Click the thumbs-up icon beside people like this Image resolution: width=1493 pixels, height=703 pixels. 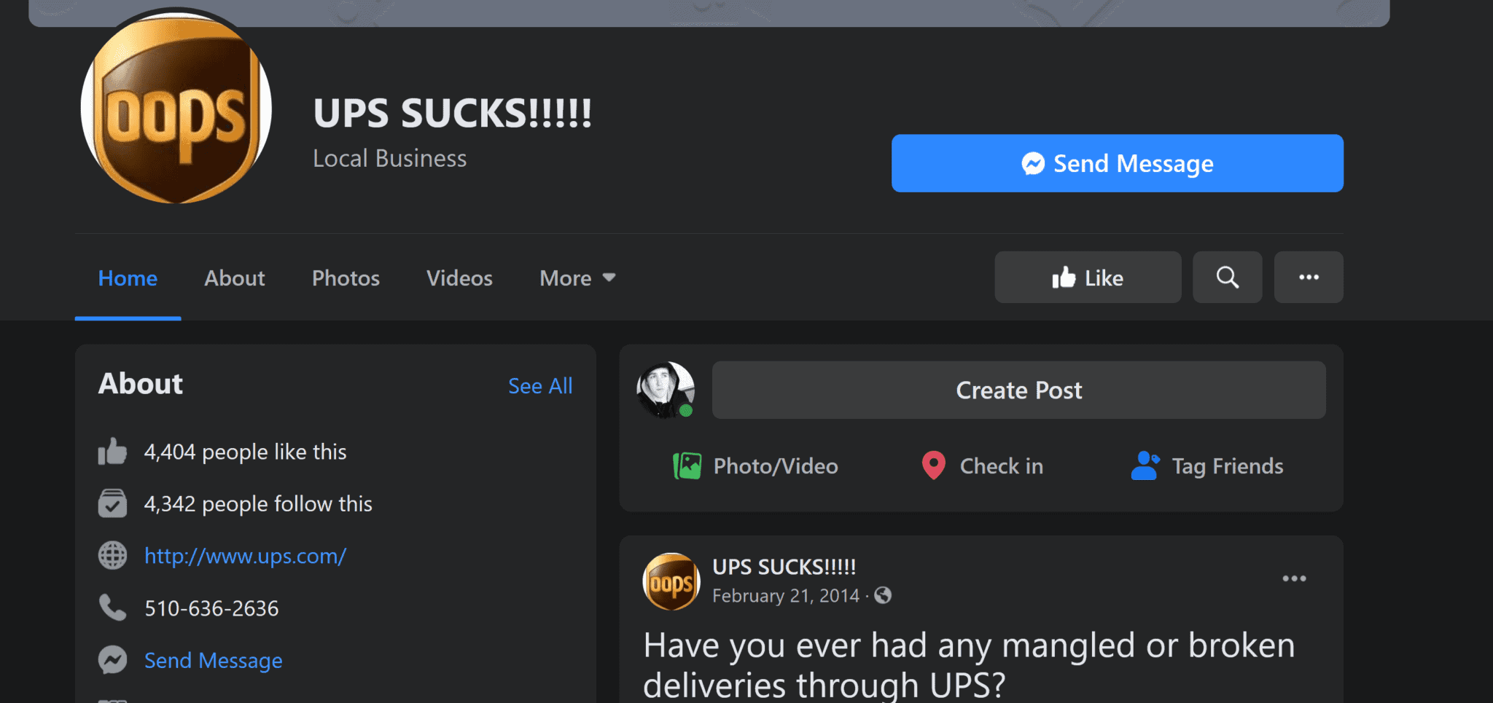pos(112,452)
